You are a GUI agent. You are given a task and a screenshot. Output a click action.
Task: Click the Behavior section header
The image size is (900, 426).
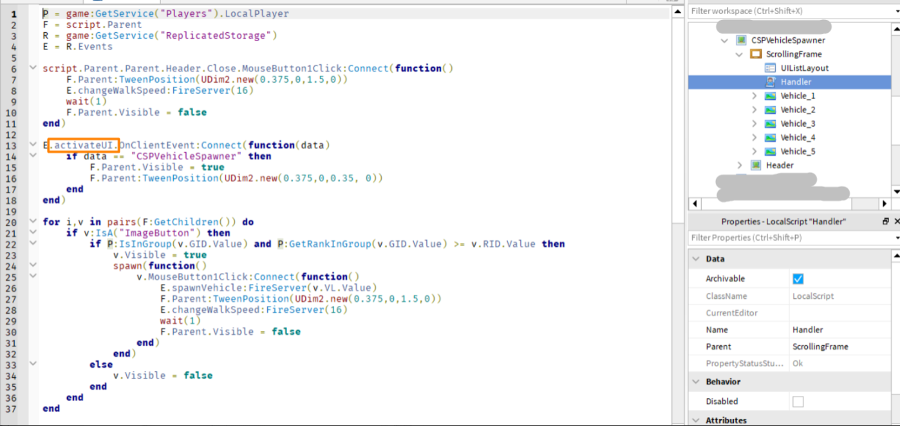[x=722, y=382]
